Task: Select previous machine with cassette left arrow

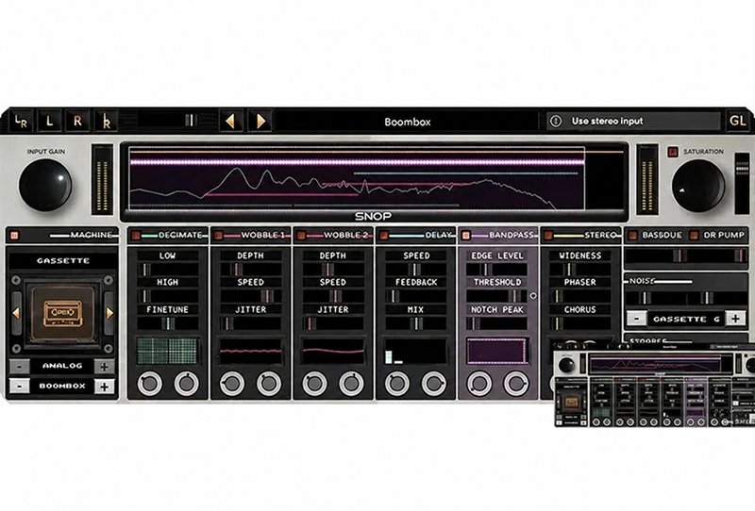Action: point(16,313)
